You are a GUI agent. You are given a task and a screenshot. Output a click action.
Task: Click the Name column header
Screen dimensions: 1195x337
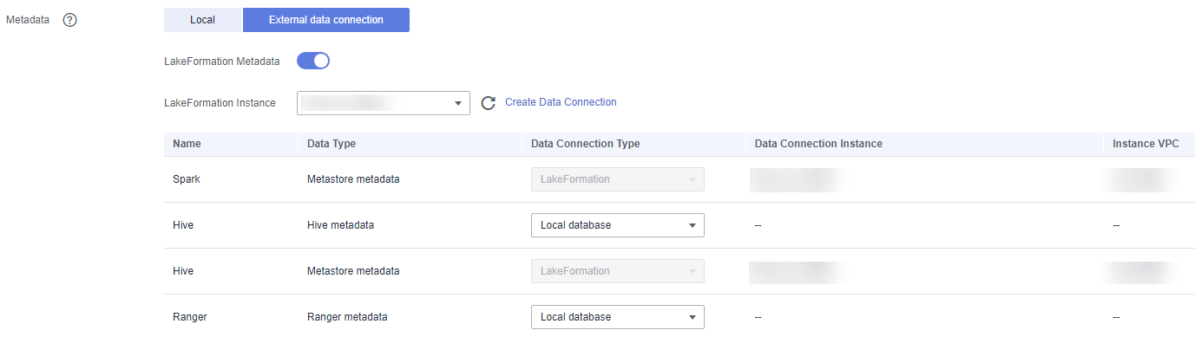pos(187,144)
